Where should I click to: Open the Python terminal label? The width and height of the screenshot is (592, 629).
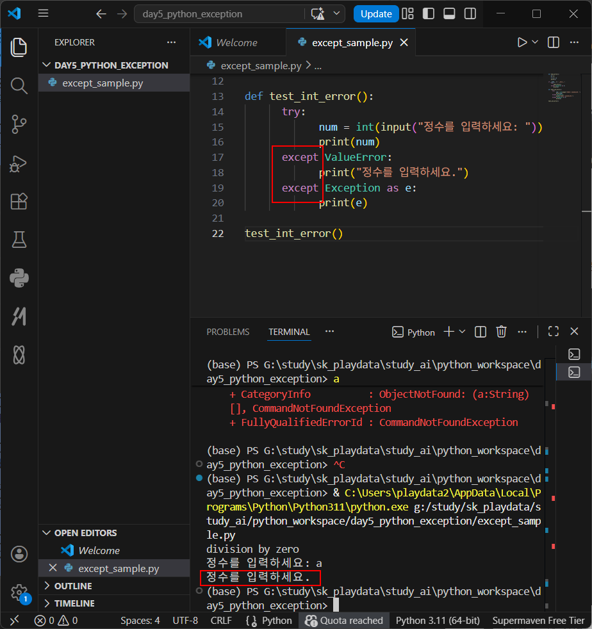tap(413, 332)
